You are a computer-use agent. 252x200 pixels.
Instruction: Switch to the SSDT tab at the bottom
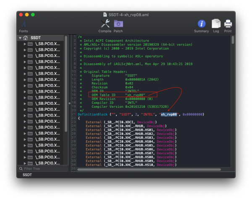tap(27, 174)
